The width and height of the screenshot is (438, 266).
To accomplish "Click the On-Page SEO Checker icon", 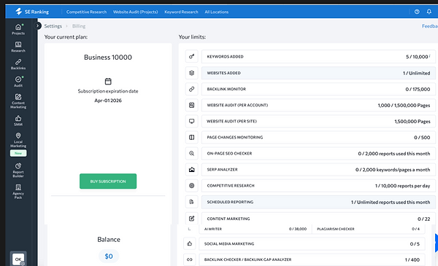I will (x=191, y=153).
